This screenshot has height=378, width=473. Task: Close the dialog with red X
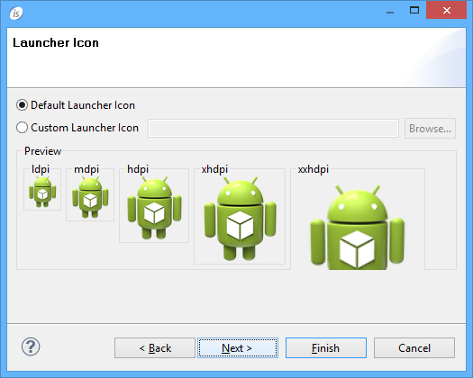point(447,10)
